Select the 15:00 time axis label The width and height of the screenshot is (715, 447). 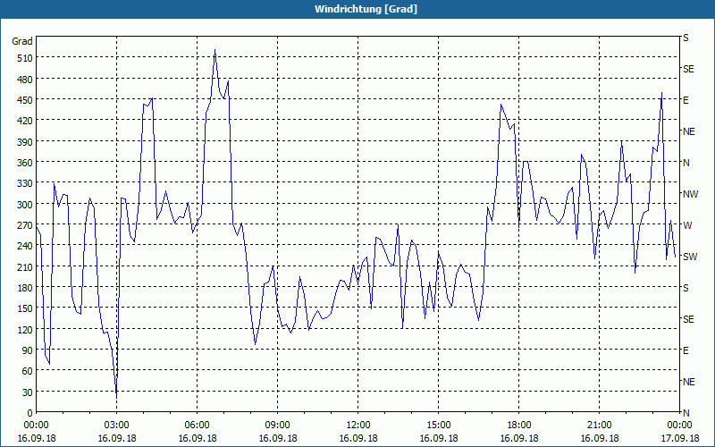438,426
